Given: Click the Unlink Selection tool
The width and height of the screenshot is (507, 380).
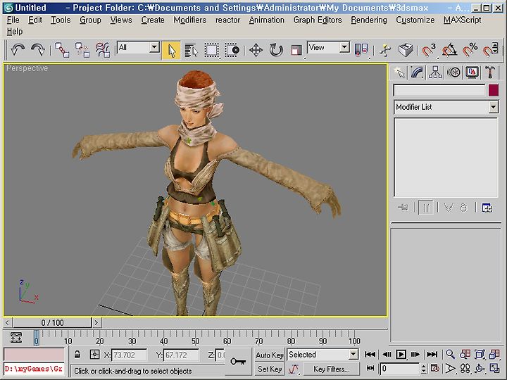Looking at the screenshot, I should pyautogui.click(x=82, y=50).
